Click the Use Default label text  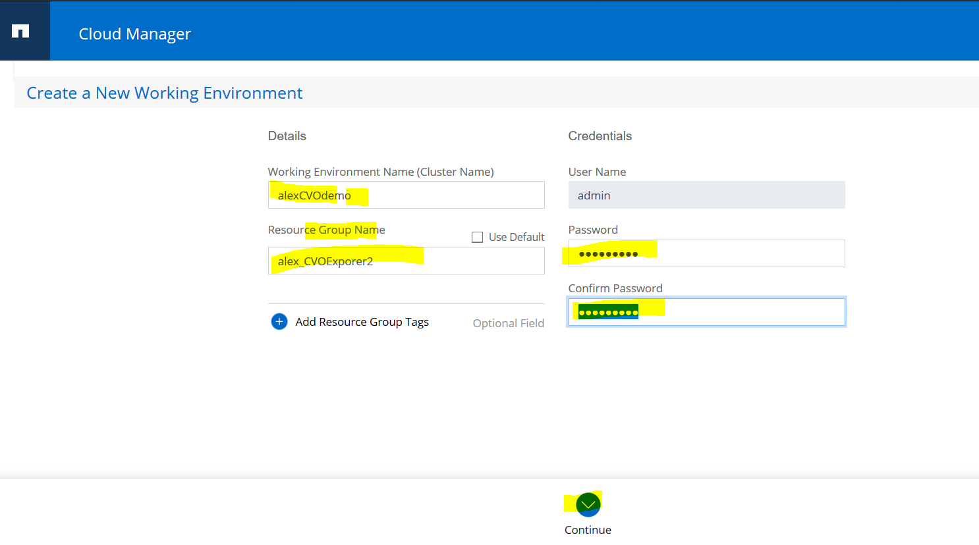coord(517,237)
